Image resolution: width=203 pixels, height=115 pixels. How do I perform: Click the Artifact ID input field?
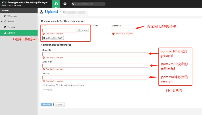[x=95, y=66]
